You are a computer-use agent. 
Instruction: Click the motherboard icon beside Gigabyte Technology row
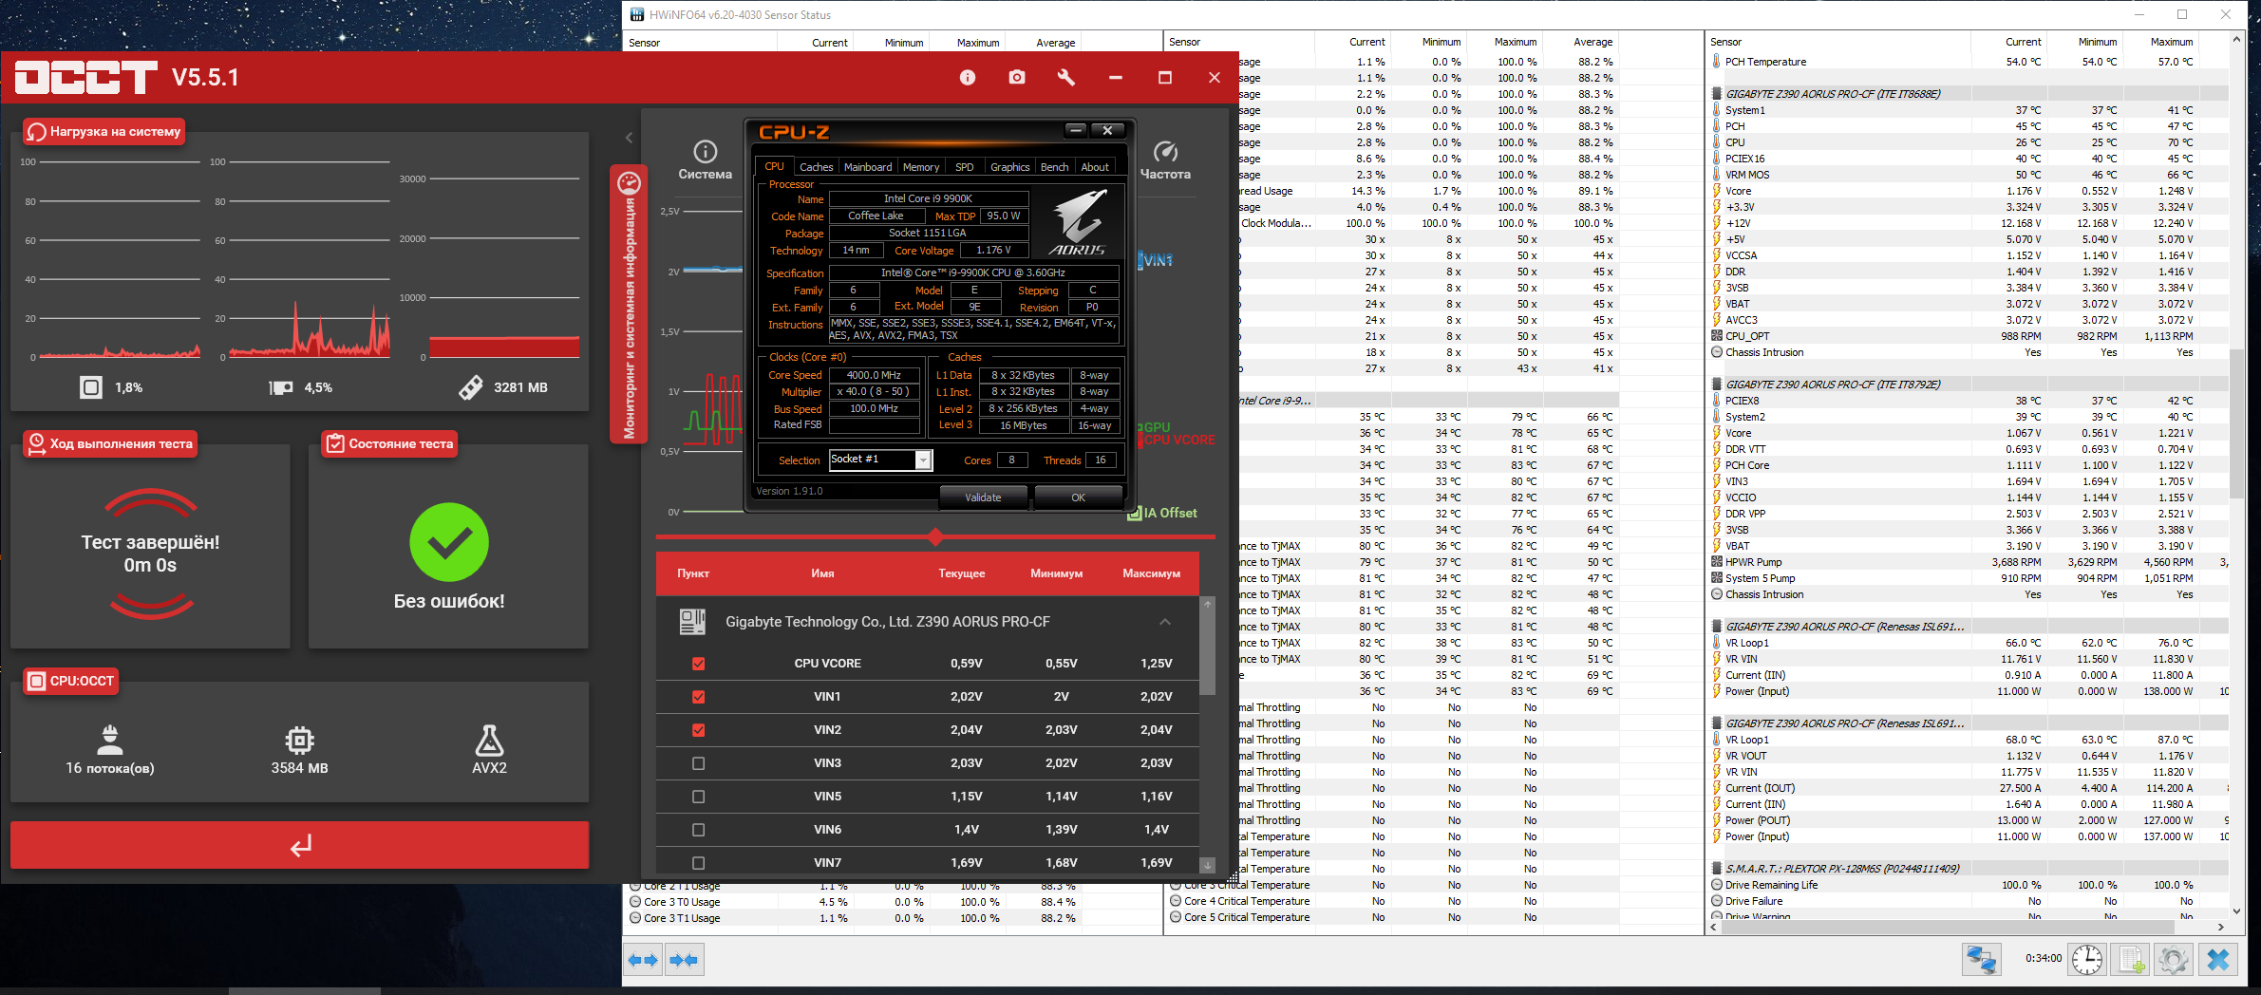pos(692,622)
